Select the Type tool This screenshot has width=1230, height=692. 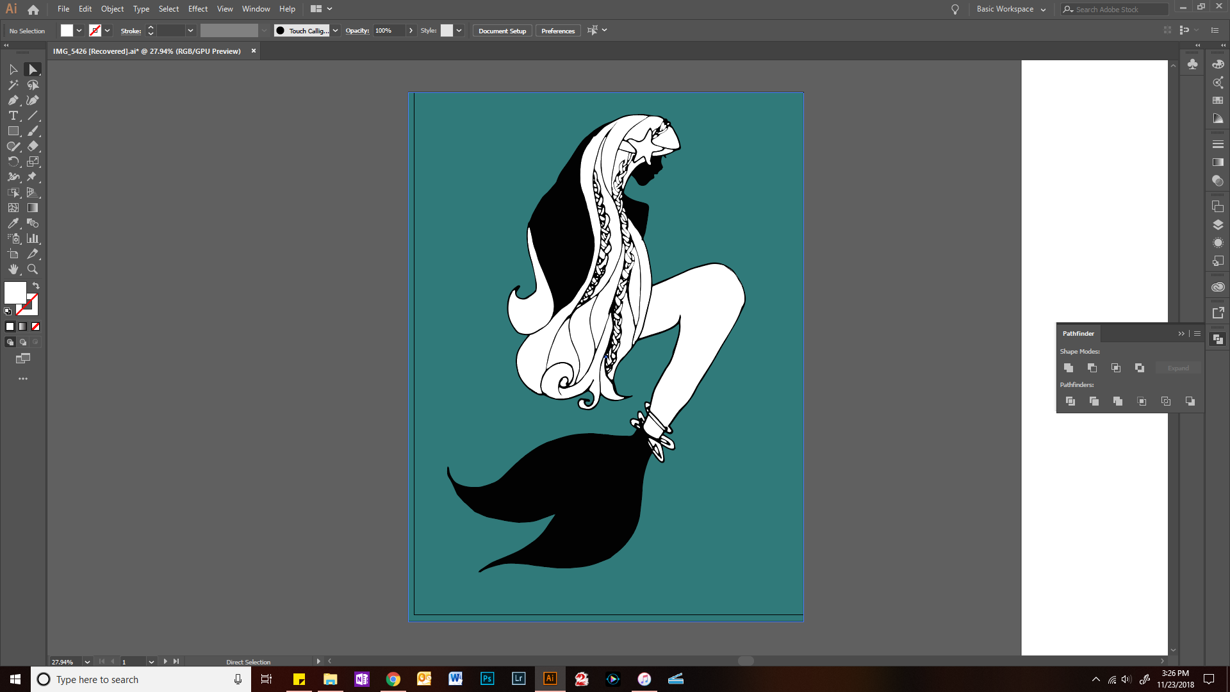(x=13, y=116)
